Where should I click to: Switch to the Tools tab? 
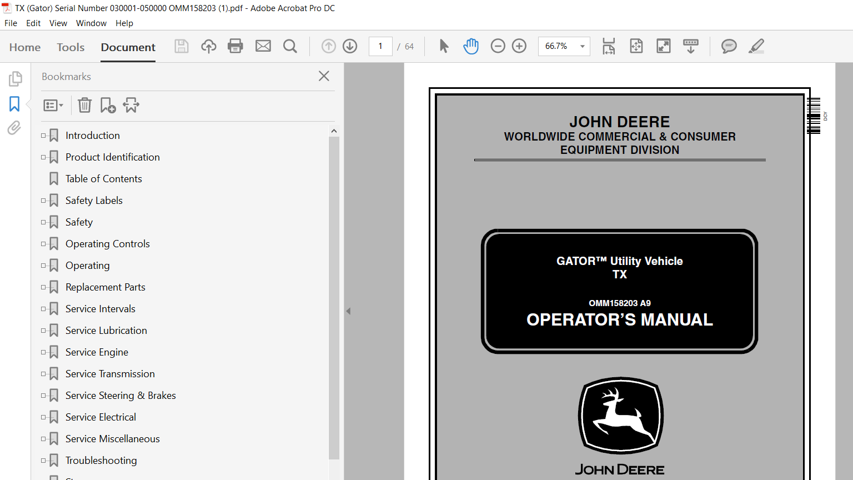[x=71, y=47]
